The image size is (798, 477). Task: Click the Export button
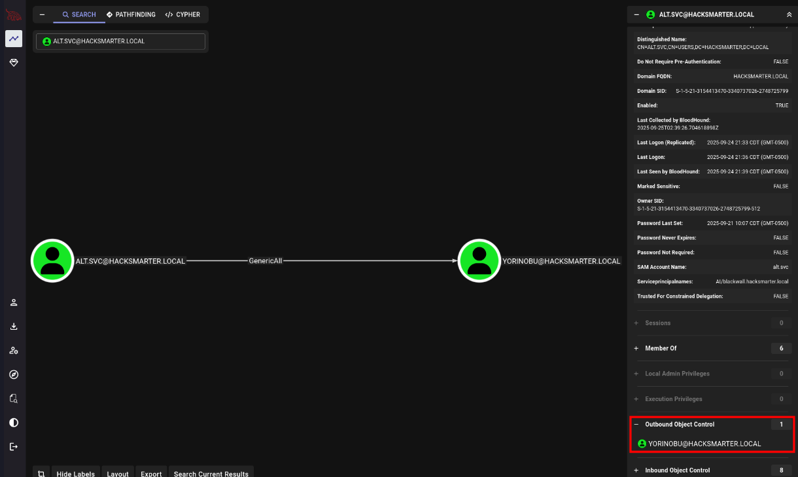(x=151, y=473)
